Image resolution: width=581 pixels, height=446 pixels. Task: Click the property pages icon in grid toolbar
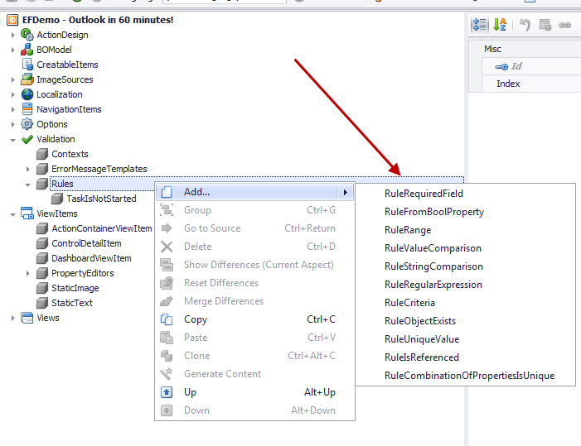(545, 25)
